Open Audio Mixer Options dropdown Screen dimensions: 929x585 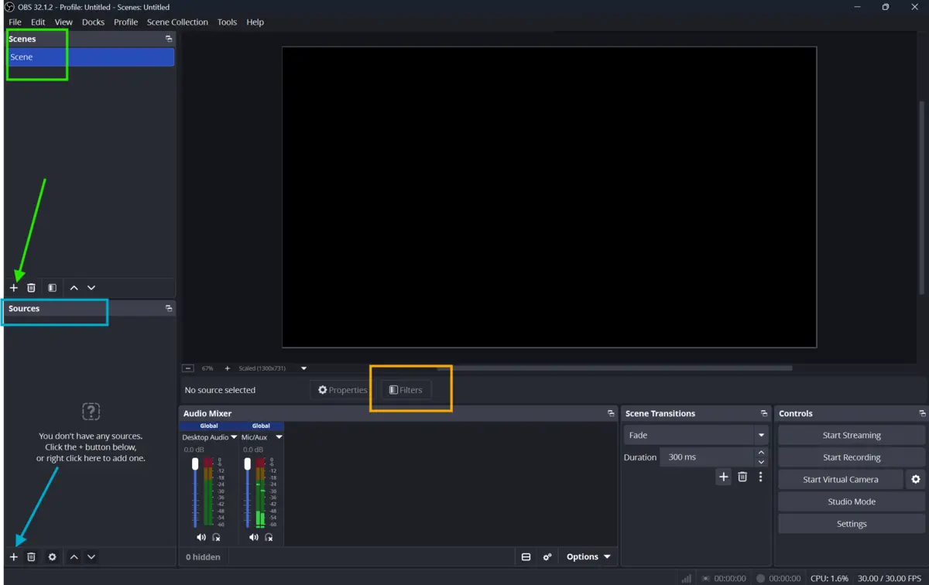pyautogui.click(x=588, y=557)
